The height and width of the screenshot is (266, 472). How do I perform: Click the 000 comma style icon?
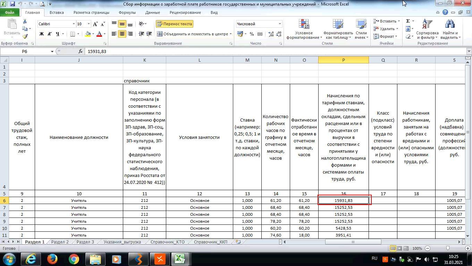tap(260, 34)
